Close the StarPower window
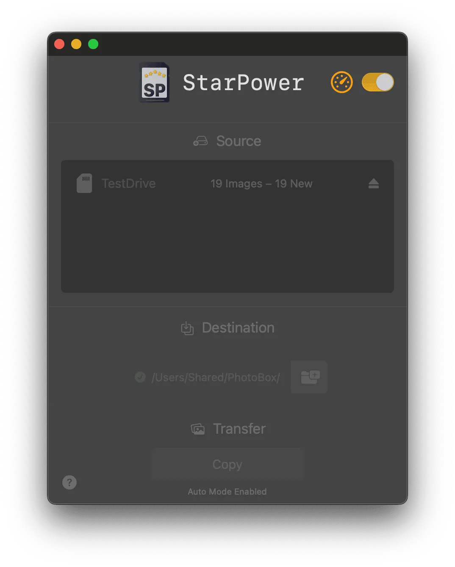The width and height of the screenshot is (455, 567). 59,44
